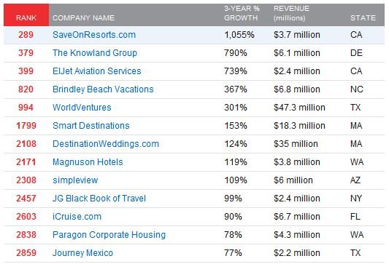Select rank number 289 in first row
The image size is (389, 264).
point(26,35)
